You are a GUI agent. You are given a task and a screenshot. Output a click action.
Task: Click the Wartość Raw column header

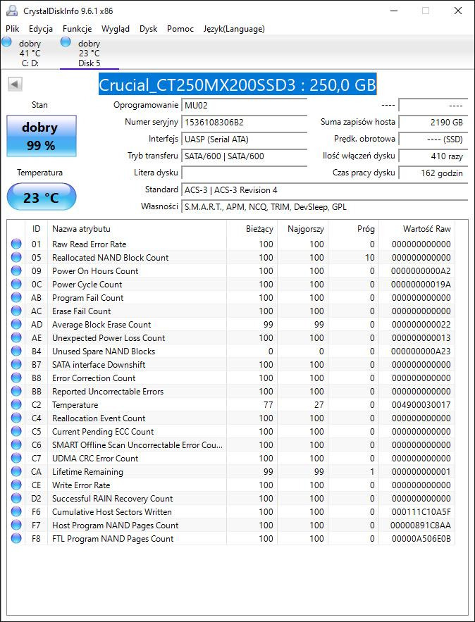point(417,229)
